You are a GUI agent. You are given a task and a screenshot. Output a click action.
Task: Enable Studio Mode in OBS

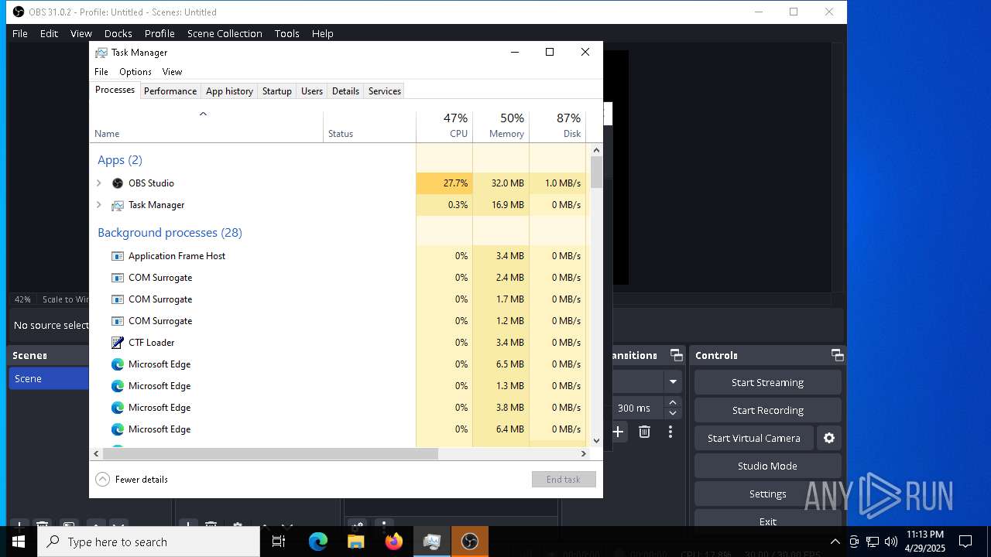pyautogui.click(x=767, y=466)
